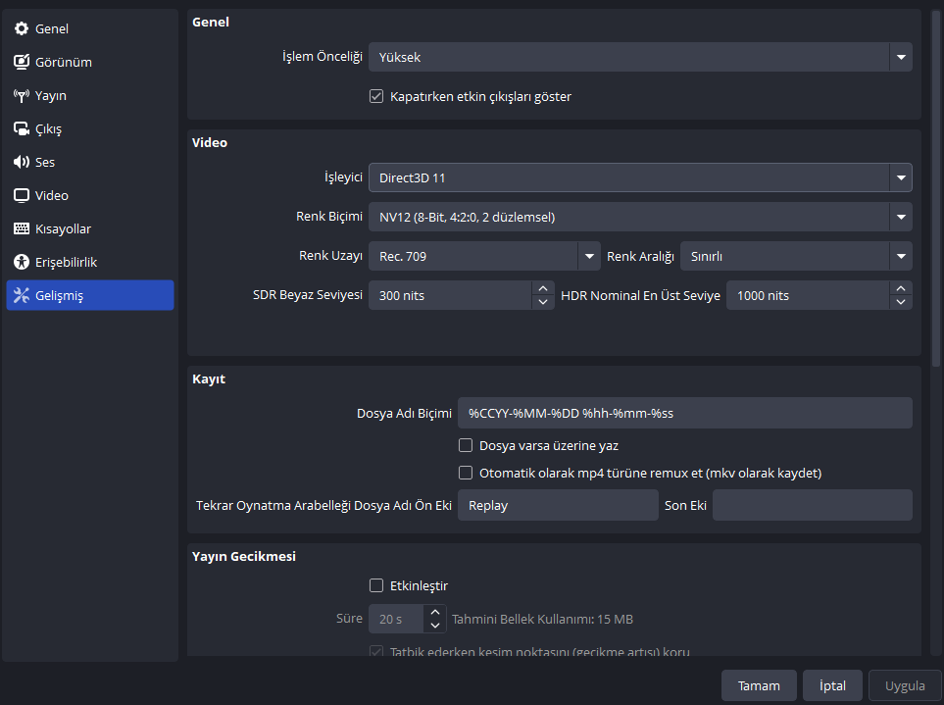The width and height of the screenshot is (944, 705).
Task: Increase SDR Beyaz Seviyesi with up arrow
Action: tap(543, 289)
